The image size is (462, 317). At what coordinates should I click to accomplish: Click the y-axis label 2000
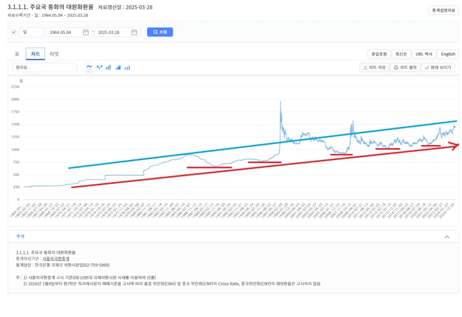(15, 100)
